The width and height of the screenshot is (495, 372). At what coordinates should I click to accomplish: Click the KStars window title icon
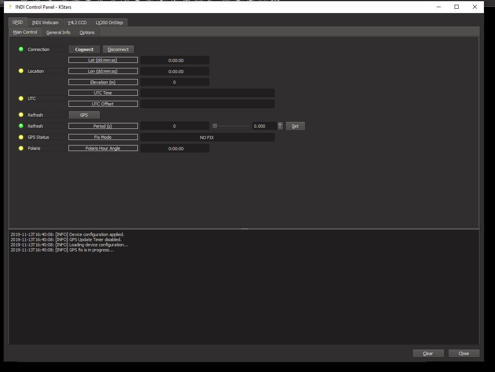10,7
